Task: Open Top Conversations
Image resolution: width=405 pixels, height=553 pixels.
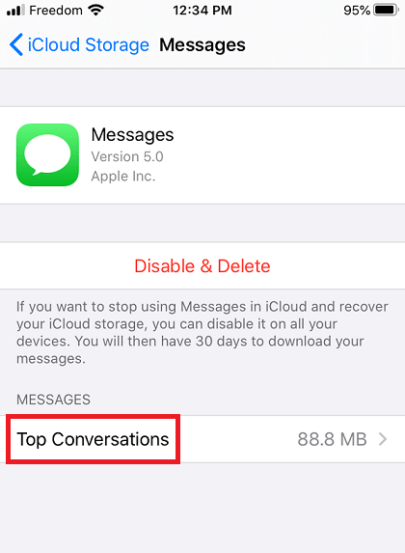Action: [202, 439]
